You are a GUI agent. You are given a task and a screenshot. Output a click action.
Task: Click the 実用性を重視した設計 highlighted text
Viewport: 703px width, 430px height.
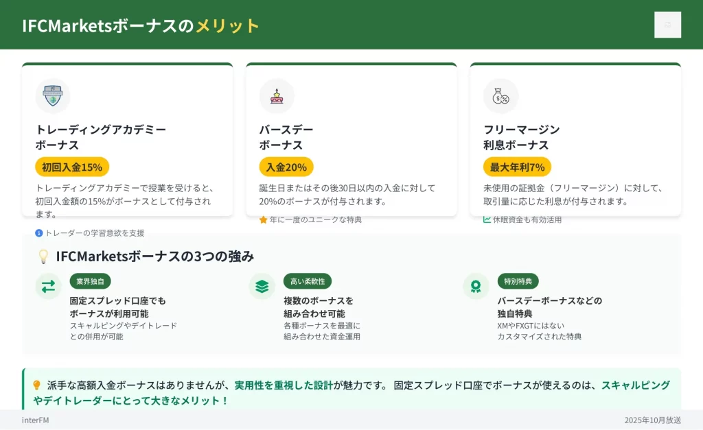coord(284,385)
